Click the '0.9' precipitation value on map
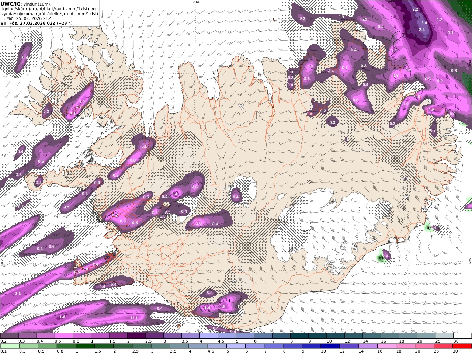The width and height of the screenshot is (472, 354). (440, 81)
